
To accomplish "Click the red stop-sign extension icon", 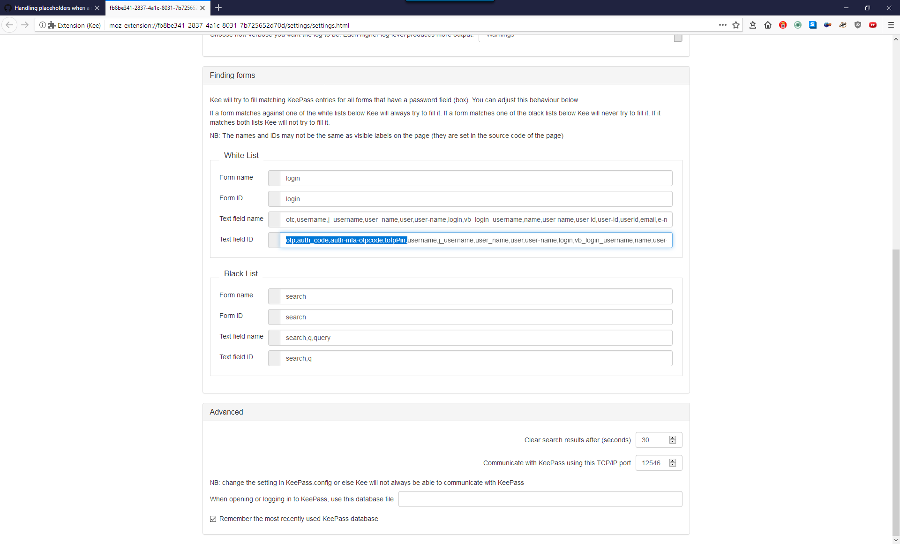I will click(783, 25).
